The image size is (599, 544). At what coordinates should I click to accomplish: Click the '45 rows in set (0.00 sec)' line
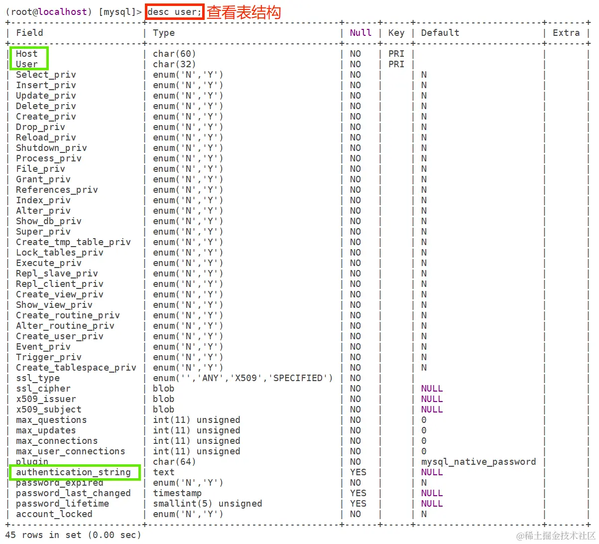point(73,535)
